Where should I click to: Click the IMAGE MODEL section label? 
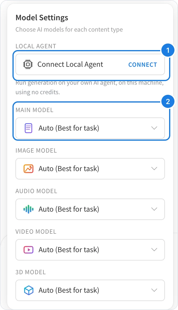(x=36, y=151)
